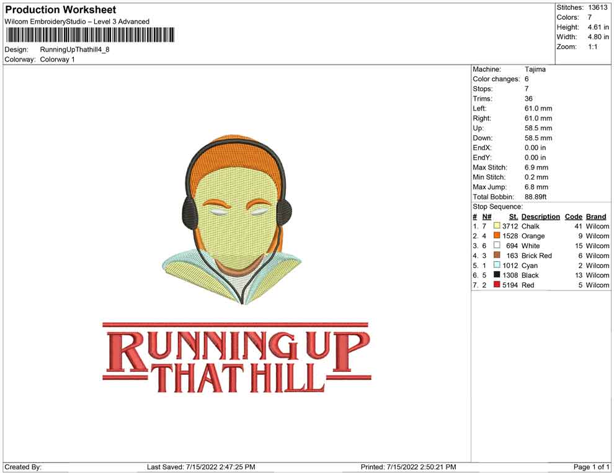
Task: Click the Chalk color swatch
Action: (497, 226)
